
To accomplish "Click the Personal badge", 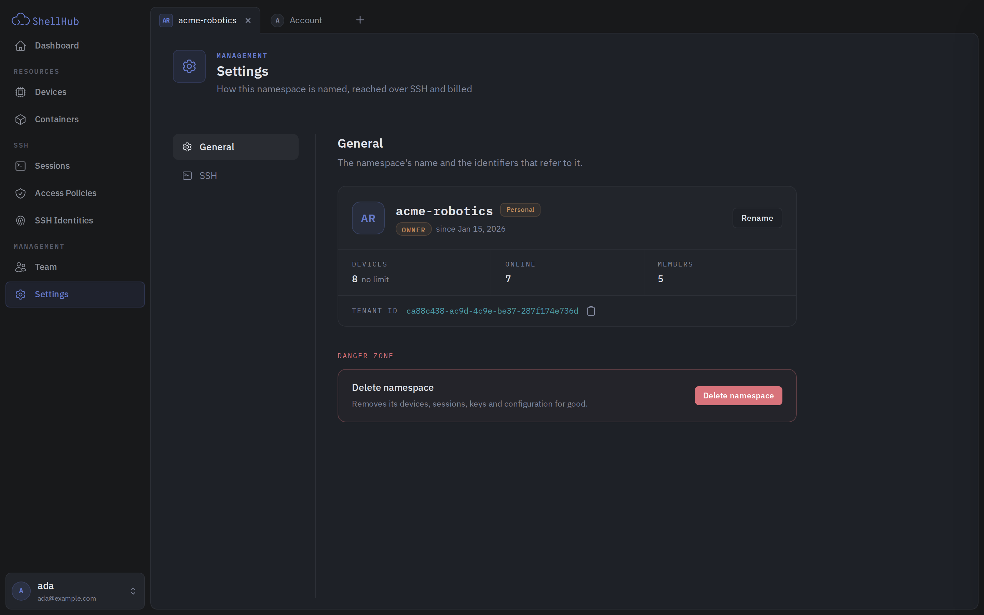I will coord(520,209).
